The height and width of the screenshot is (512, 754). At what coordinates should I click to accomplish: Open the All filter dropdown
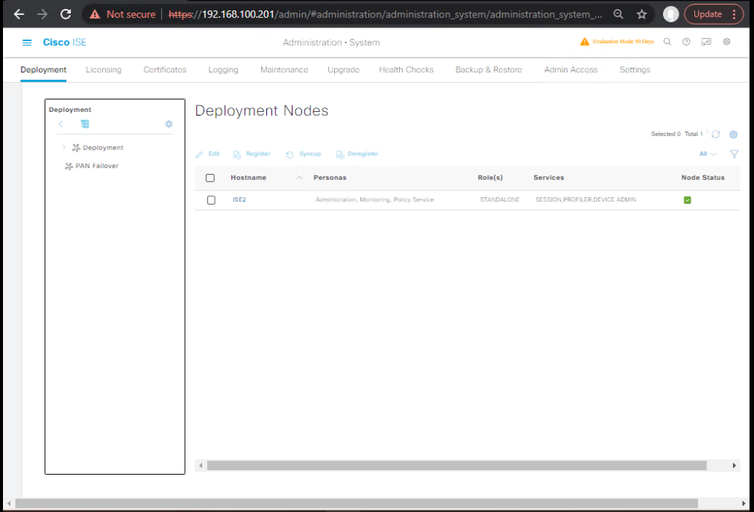click(x=707, y=154)
